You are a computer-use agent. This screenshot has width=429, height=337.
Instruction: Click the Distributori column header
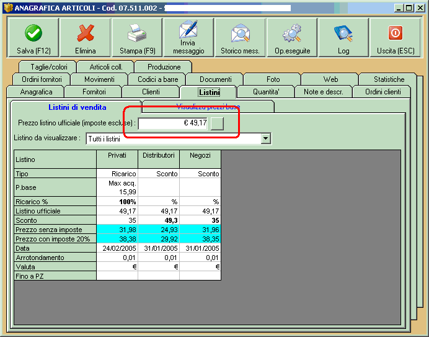159,159
